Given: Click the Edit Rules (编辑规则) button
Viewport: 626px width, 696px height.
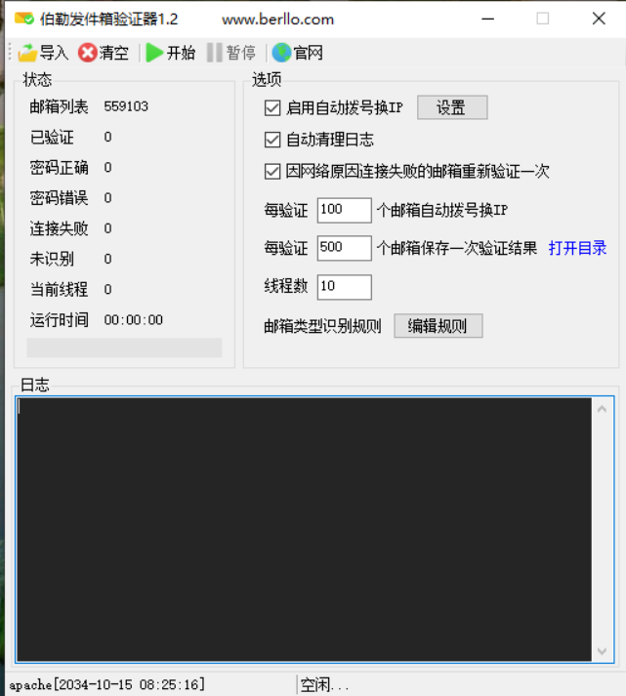Looking at the screenshot, I should (438, 326).
